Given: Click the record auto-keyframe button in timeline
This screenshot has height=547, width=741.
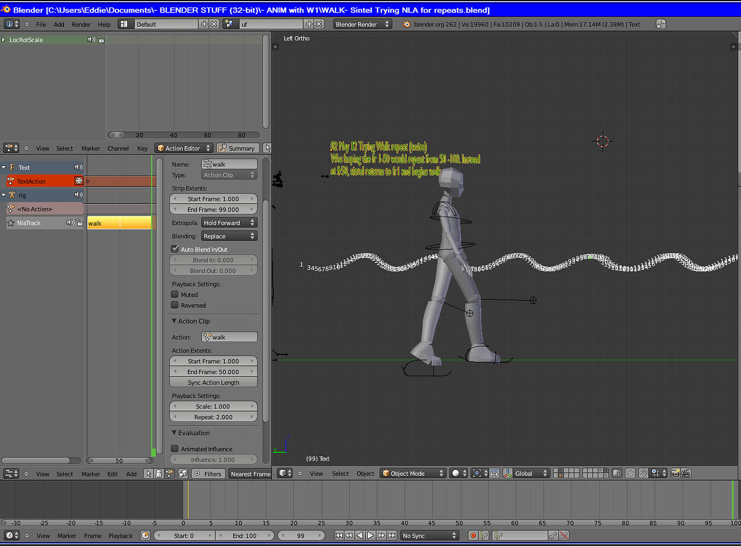Looking at the screenshot, I should pos(473,536).
